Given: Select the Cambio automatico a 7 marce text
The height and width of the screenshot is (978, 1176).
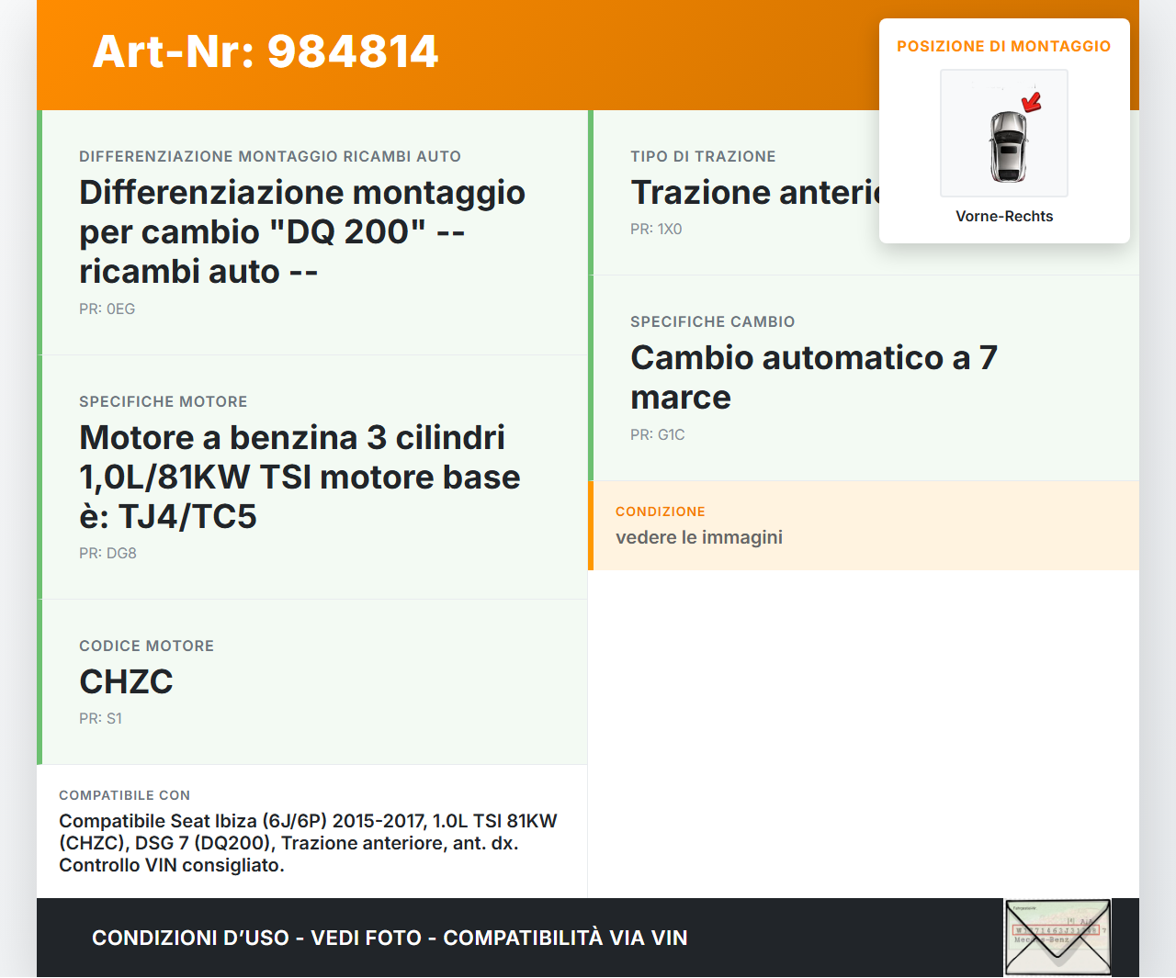Looking at the screenshot, I should click(813, 377).
